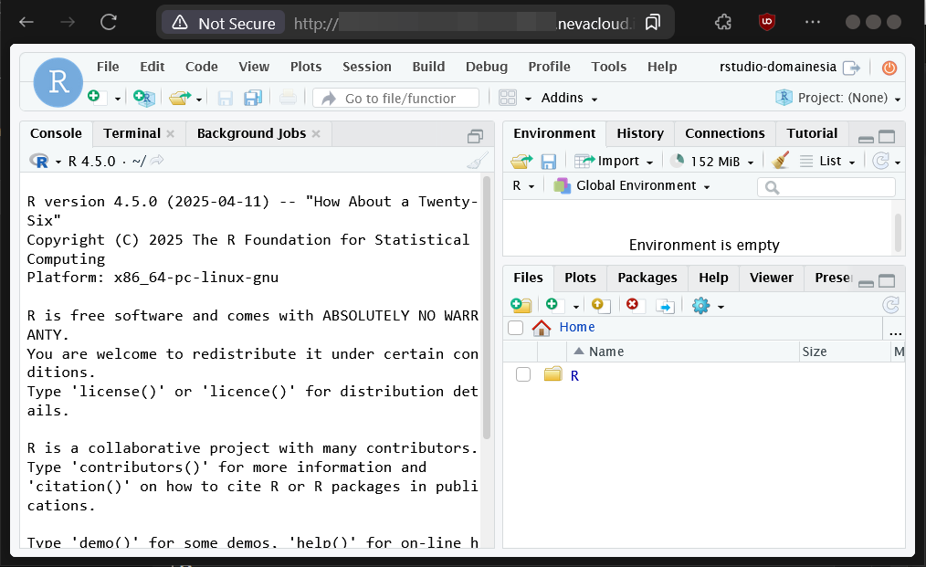This screenshot has width=926, height=567.
Task: Switch to the Terminal tab
Action: [132, 133]
